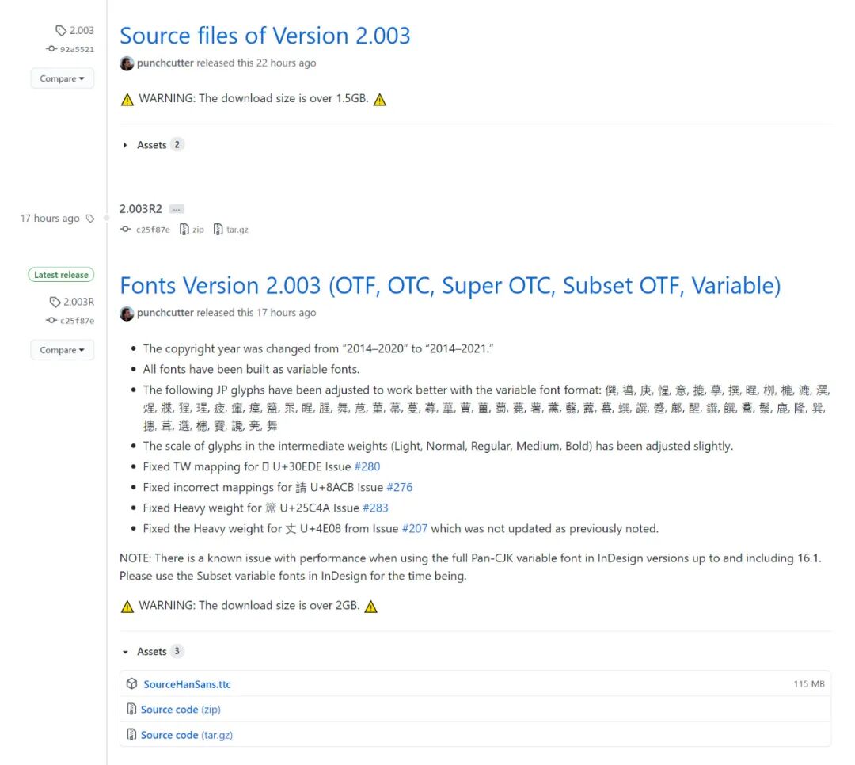Viewport: 855px width, 765px height.
Task: Open issue #283
Action: 376,508
